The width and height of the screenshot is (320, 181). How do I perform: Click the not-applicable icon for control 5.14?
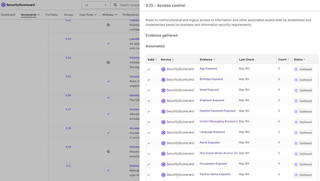click(108, 62)
